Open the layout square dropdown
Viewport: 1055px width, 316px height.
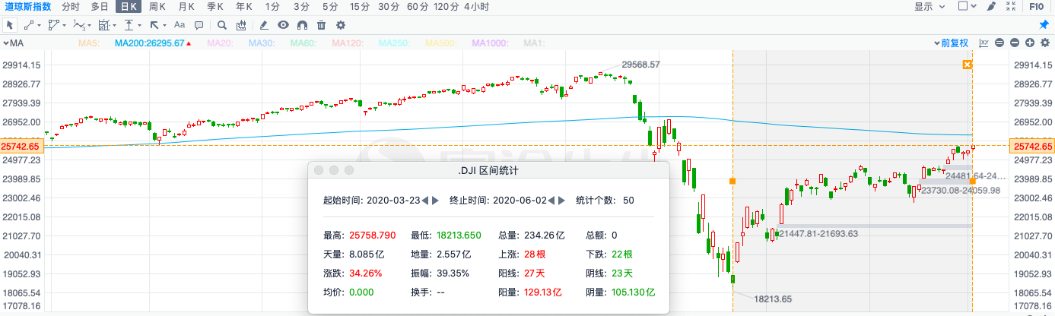(x=967, y=6)
